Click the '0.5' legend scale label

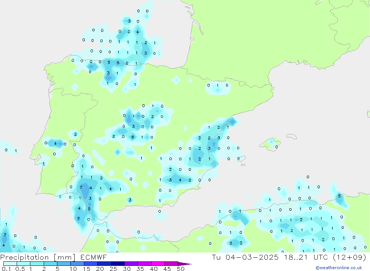[x=20, y=269]
